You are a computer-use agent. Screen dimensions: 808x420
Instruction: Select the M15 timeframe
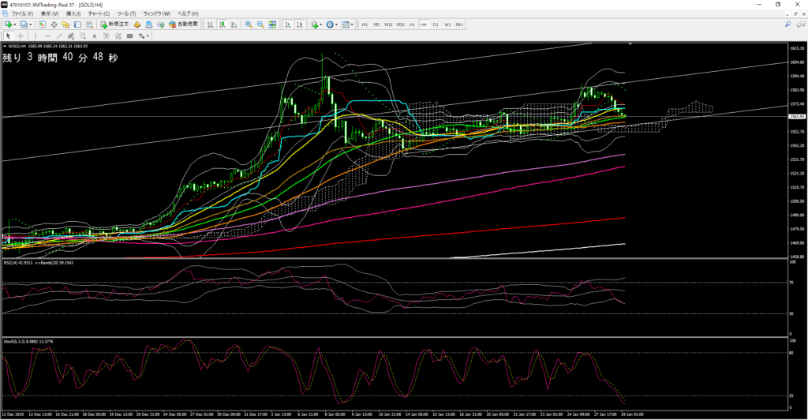point(388,24)
